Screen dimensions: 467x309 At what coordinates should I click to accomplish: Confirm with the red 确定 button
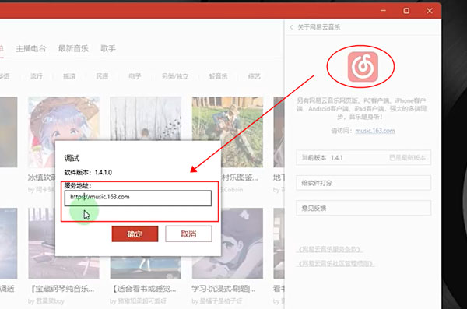tap(135, 234)
